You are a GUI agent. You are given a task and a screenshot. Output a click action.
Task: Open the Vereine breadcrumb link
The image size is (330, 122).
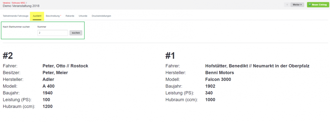(6, 3)
